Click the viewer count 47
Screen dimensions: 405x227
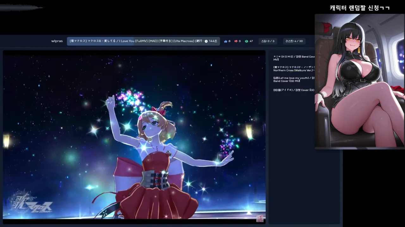pos(251,41)
